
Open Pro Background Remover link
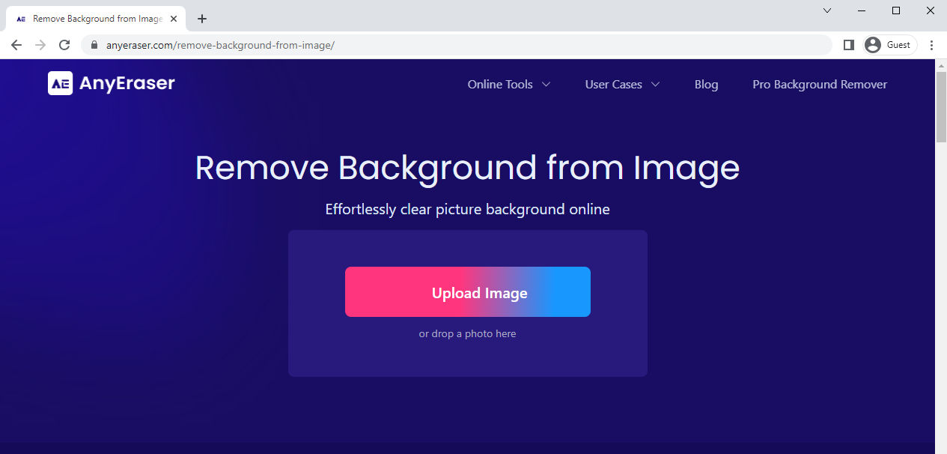[819, 85]
